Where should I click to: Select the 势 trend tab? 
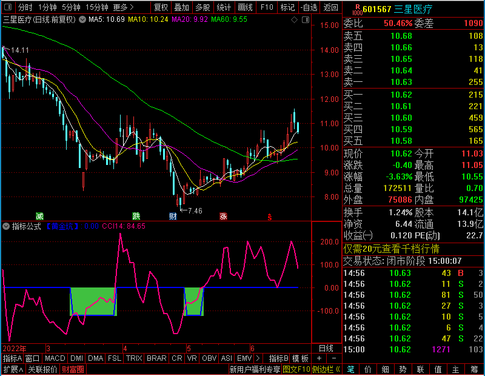[x=403, y=369]
